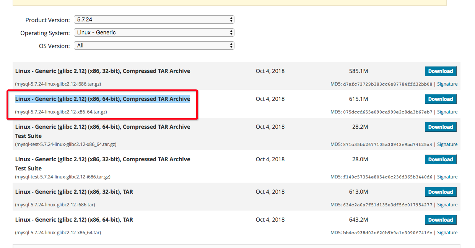Click the Product Version label
Screen dimensions: 475x248
click(48, 20)
